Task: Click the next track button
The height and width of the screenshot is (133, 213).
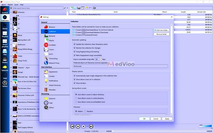Action: pyautogui.click(x=91, y=126)
